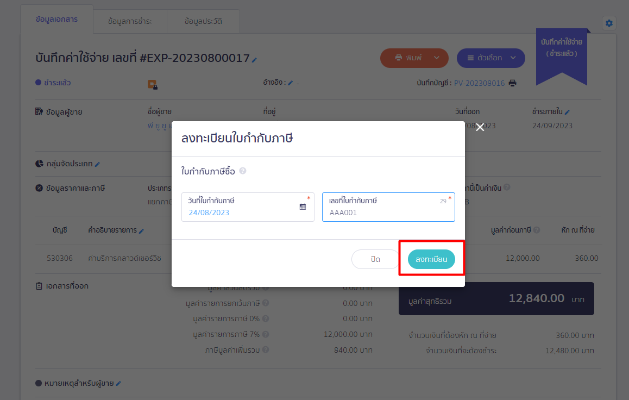Edit ชำระภายใน due date pencil icon
This screenshot has width=629, height=400.
pos(567,112)
